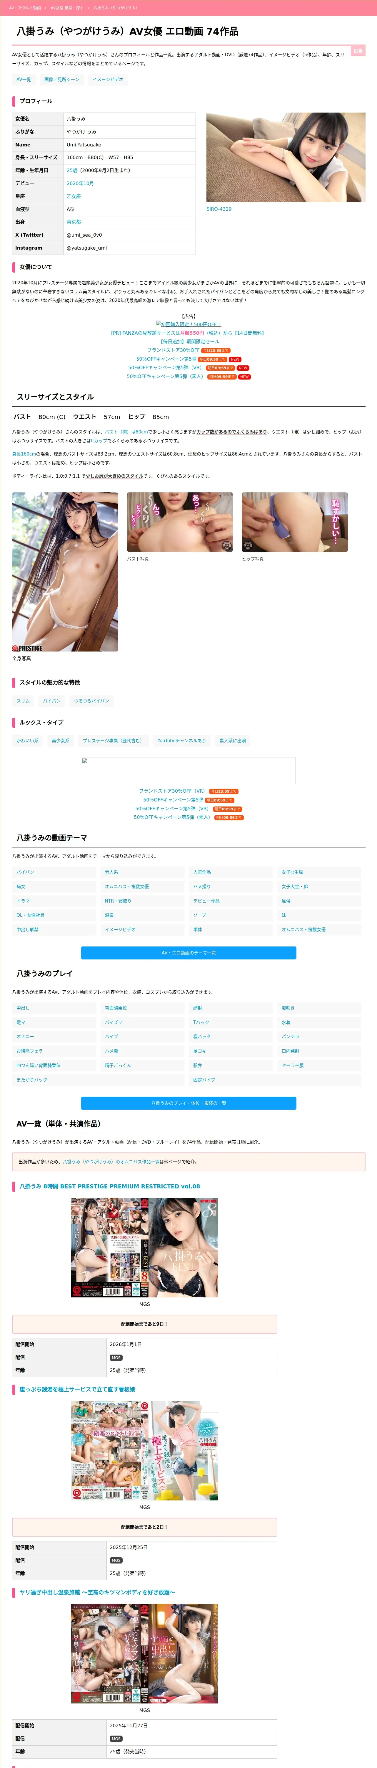The width and height of the screenshot is (377, 1768).
Task: Click 八掛うみのプレイ・体位・服装の一覧 button
Action: tap(188, 1103)
